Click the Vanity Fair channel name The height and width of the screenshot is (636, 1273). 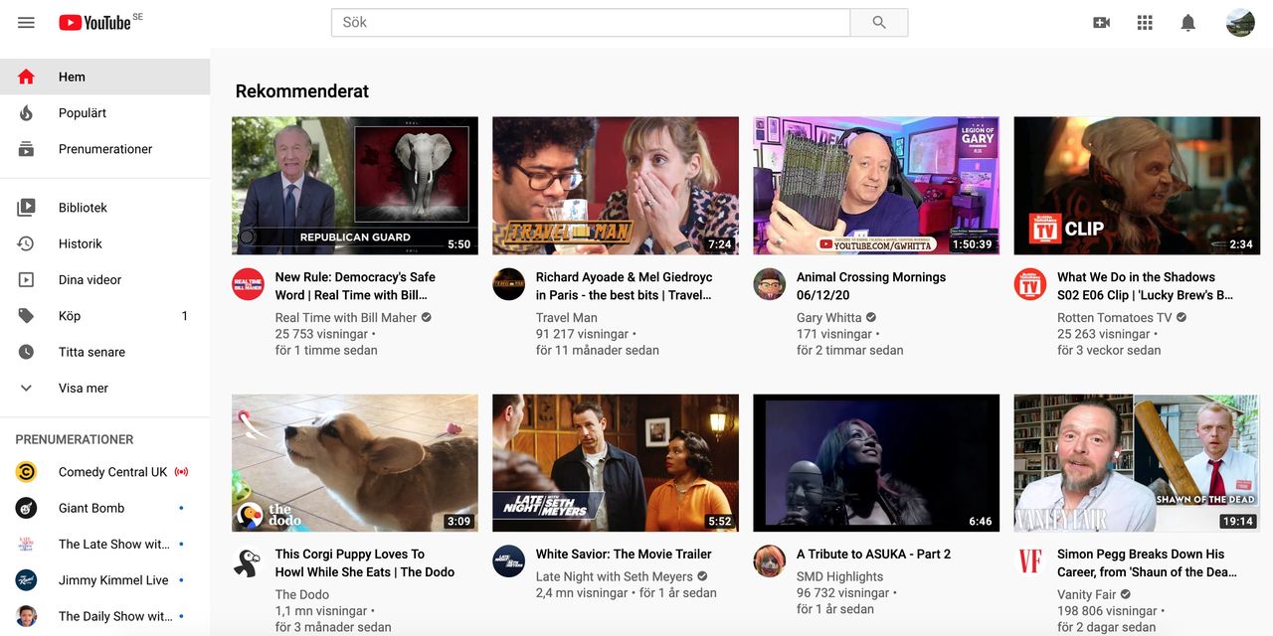point(1087,595)
